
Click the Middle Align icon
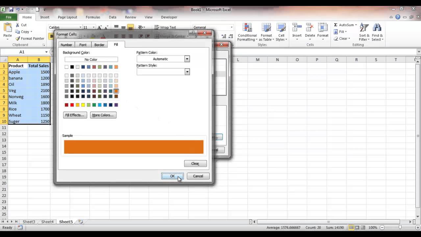(x=123, y=27)
